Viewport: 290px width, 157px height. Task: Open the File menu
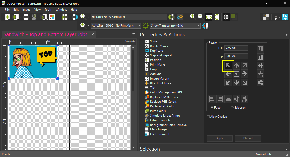click(x=7, y=10)
